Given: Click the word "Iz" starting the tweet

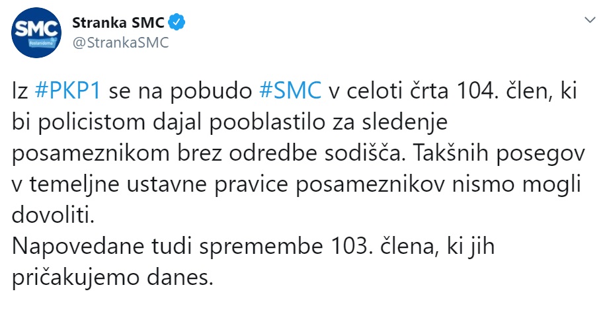Looking at the screenshot, I should [20, 91].
